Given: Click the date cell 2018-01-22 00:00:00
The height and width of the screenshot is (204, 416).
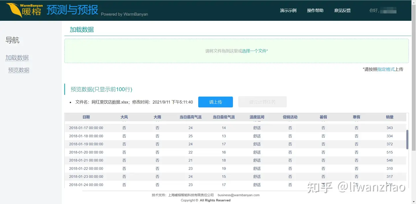Looking at the screenshot, I should pos(86,169).
